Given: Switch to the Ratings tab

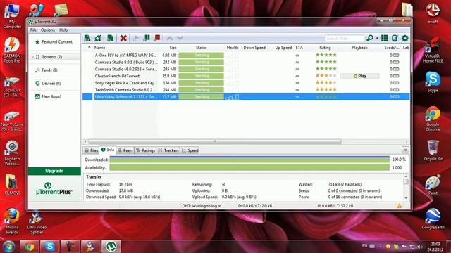Looking at the screenshot, I should point(146,150).
